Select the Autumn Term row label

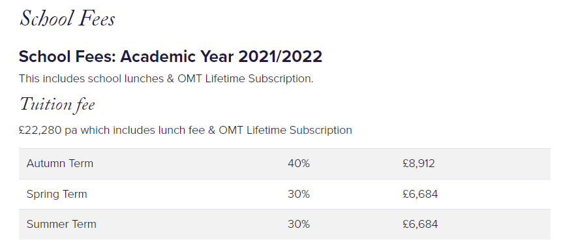(60, 164)
